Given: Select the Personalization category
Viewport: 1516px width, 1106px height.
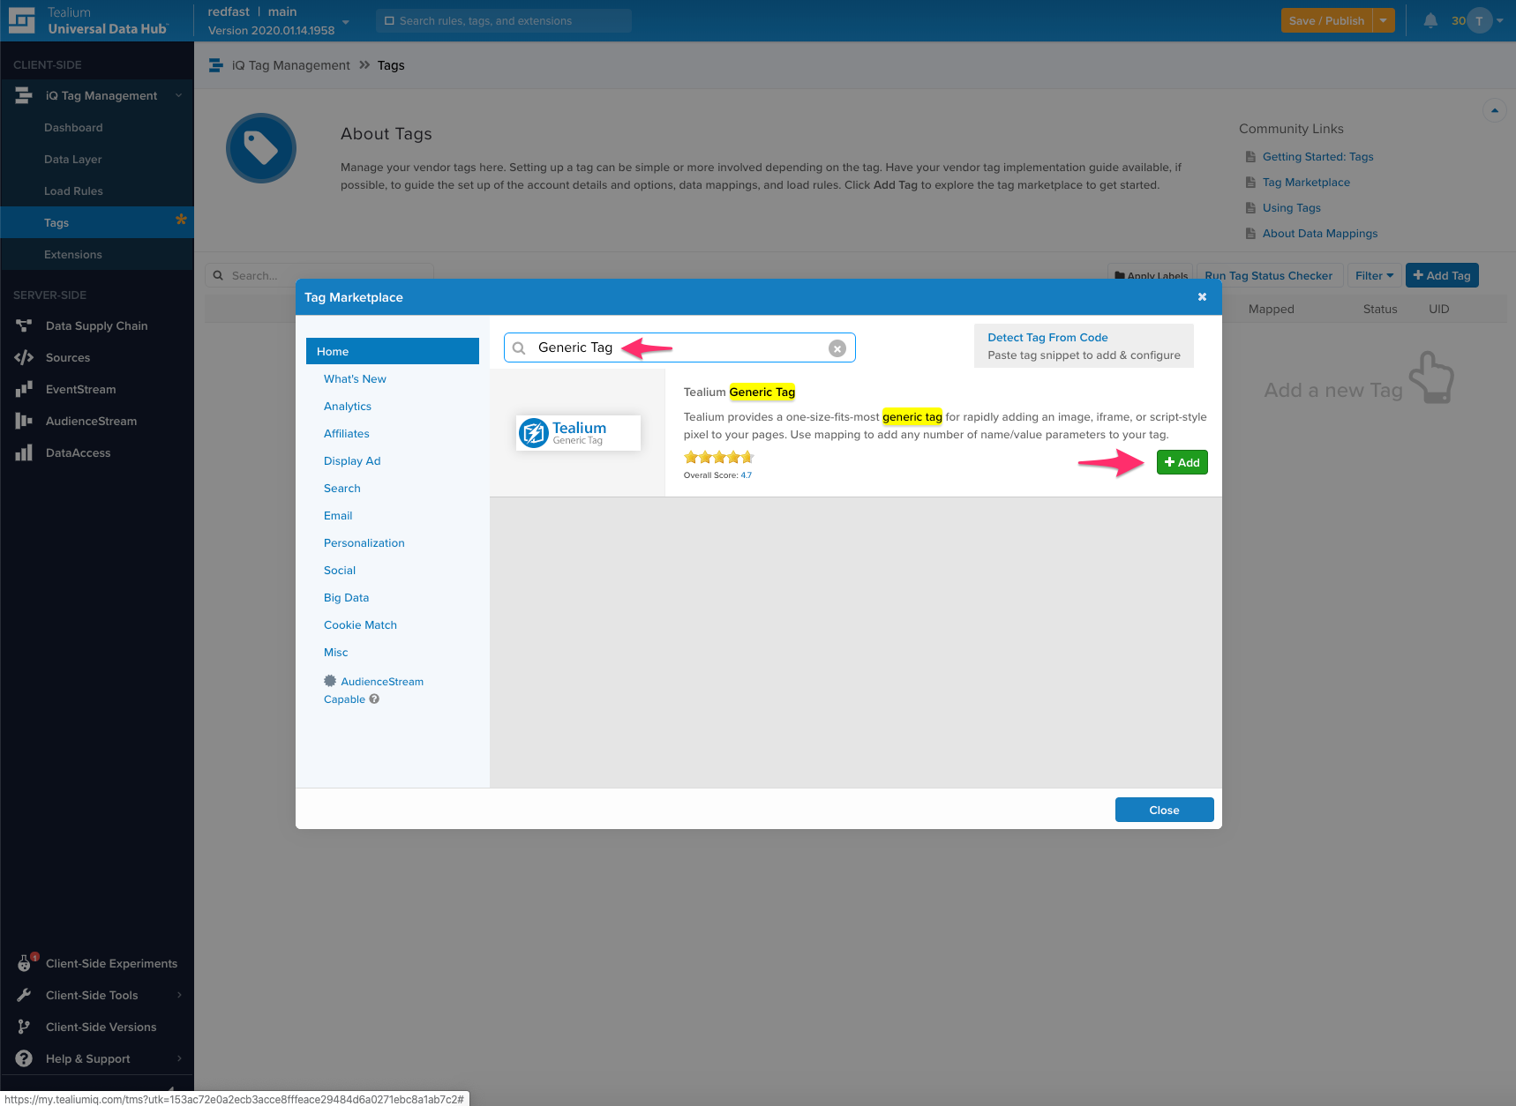Looking at the screenshot, I should pyautogui.click(x=364, y=543).
